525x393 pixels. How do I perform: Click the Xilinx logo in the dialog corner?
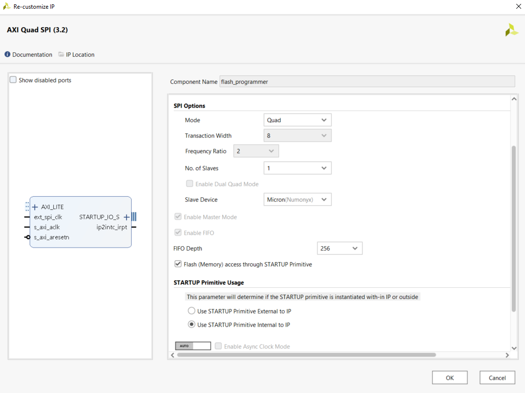[x=511, y=30]
